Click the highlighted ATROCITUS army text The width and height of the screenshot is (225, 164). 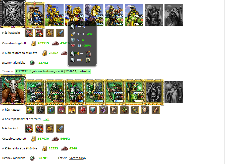pos(53,71)
